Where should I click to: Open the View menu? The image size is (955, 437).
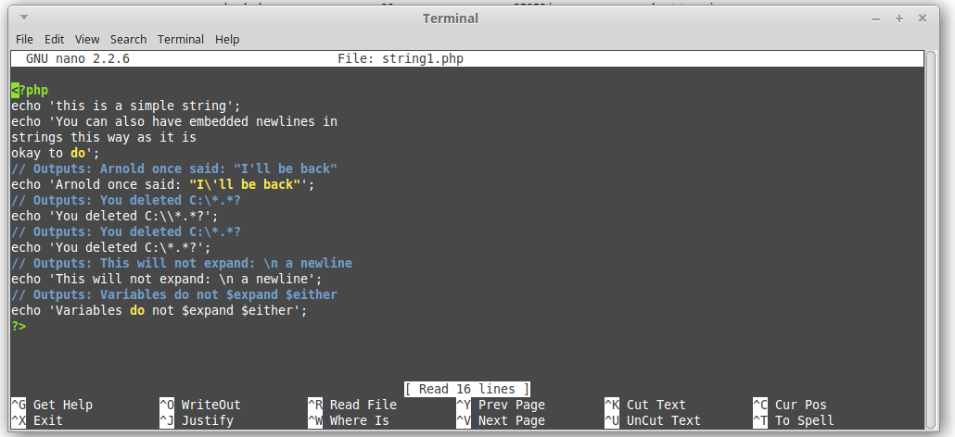(x=87, y=39)
